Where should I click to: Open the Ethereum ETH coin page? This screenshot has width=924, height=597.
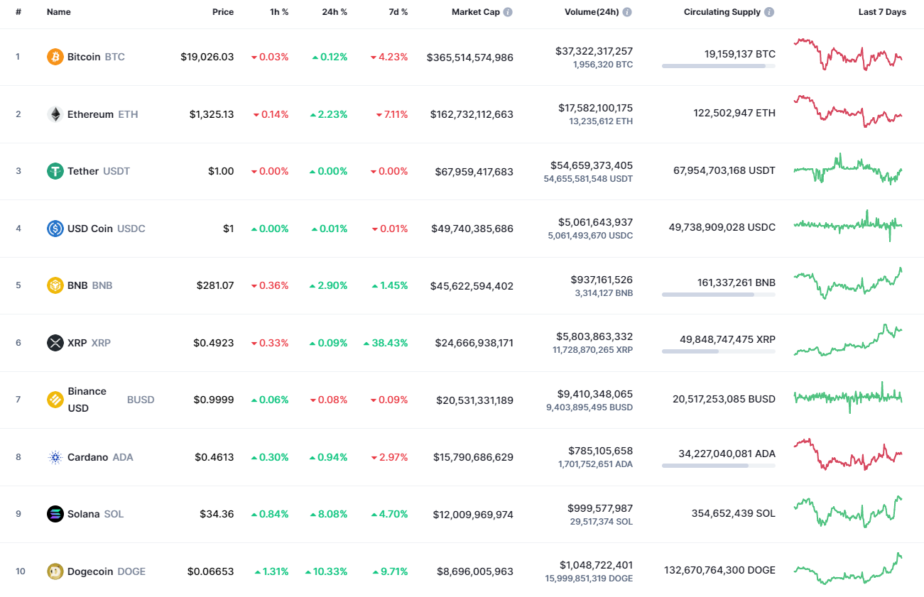(92, 114)
